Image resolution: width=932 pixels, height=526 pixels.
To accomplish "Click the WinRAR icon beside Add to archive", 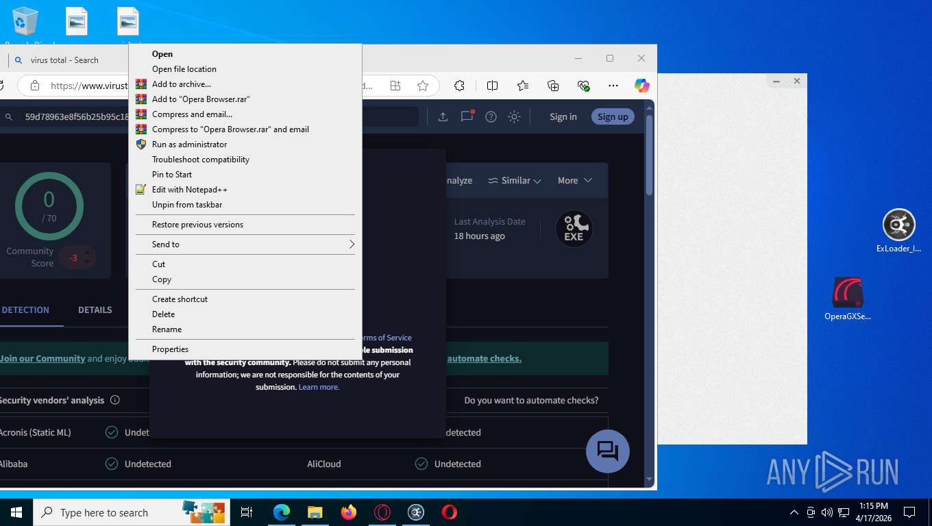I will [x=141, y=84].
